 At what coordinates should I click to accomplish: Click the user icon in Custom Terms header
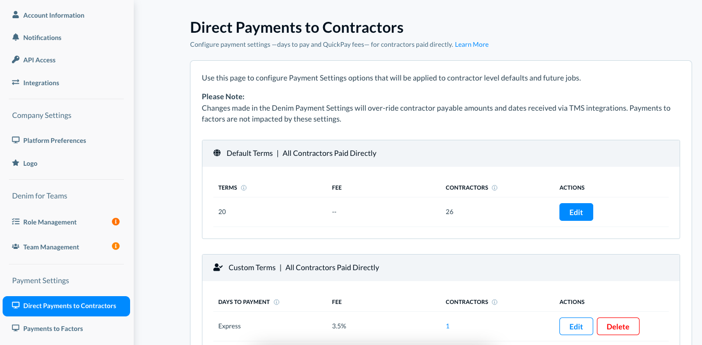click(x=218, y=268)
